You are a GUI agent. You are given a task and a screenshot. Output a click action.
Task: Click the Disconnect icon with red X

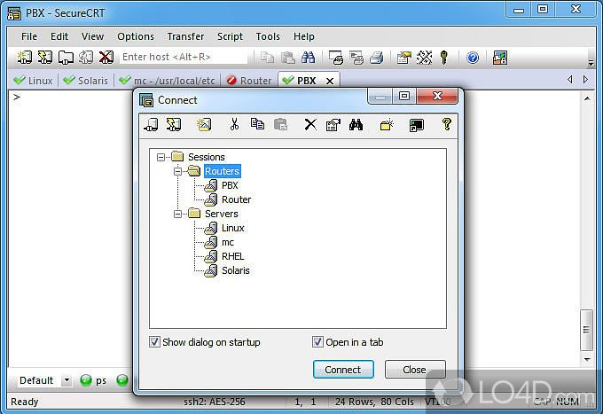pyautogui.click(x=106, y=58)
